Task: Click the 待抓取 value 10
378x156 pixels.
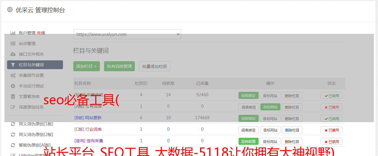Action: tap(168, 118)
